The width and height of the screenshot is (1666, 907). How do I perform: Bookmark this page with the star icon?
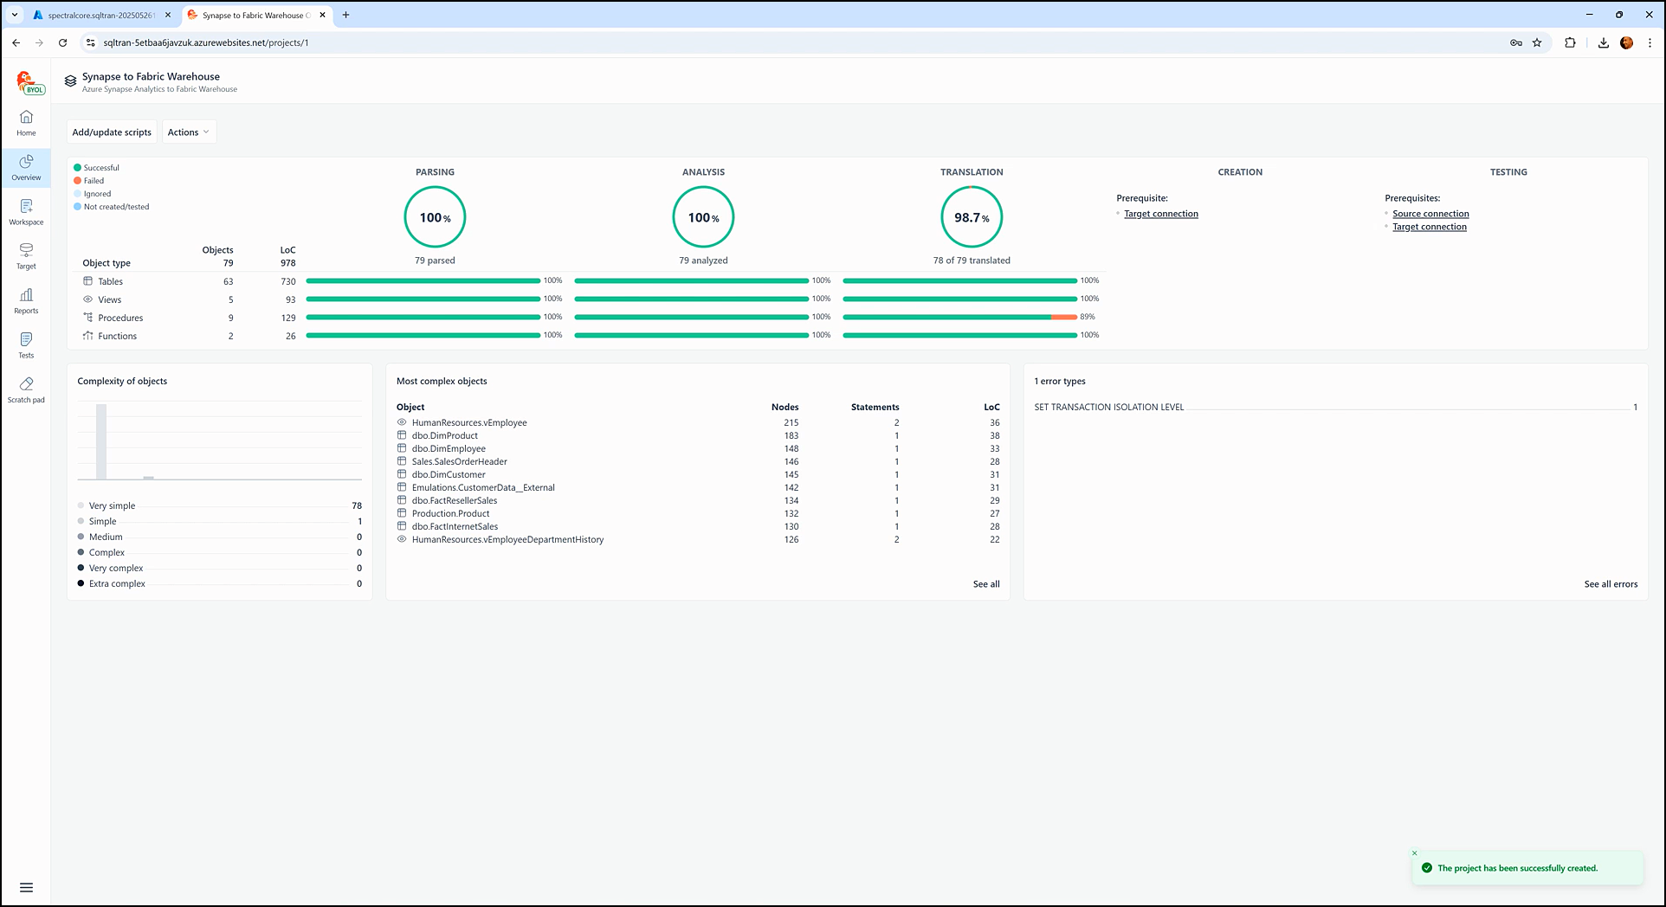pyautogui.click(x=1537, y=42)
